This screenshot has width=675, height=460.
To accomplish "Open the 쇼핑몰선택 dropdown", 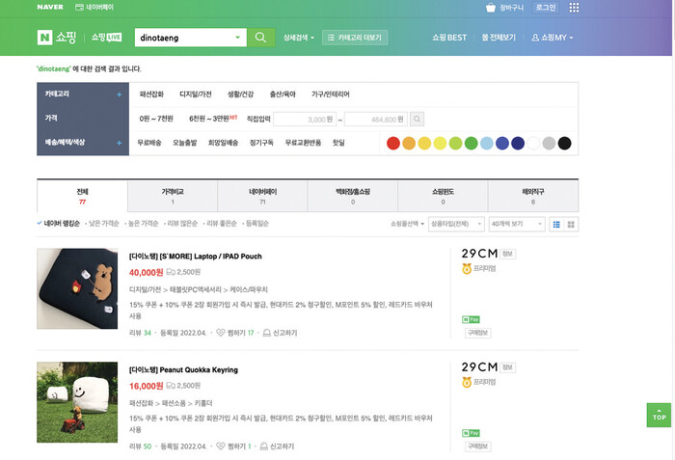I will pyautogui.click(x=407, y=224).
